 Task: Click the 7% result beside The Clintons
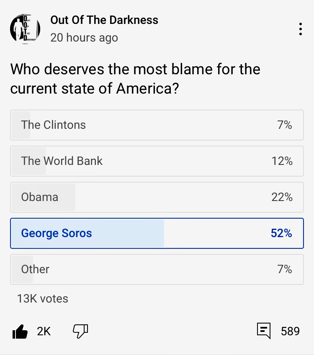coord(285,125)
